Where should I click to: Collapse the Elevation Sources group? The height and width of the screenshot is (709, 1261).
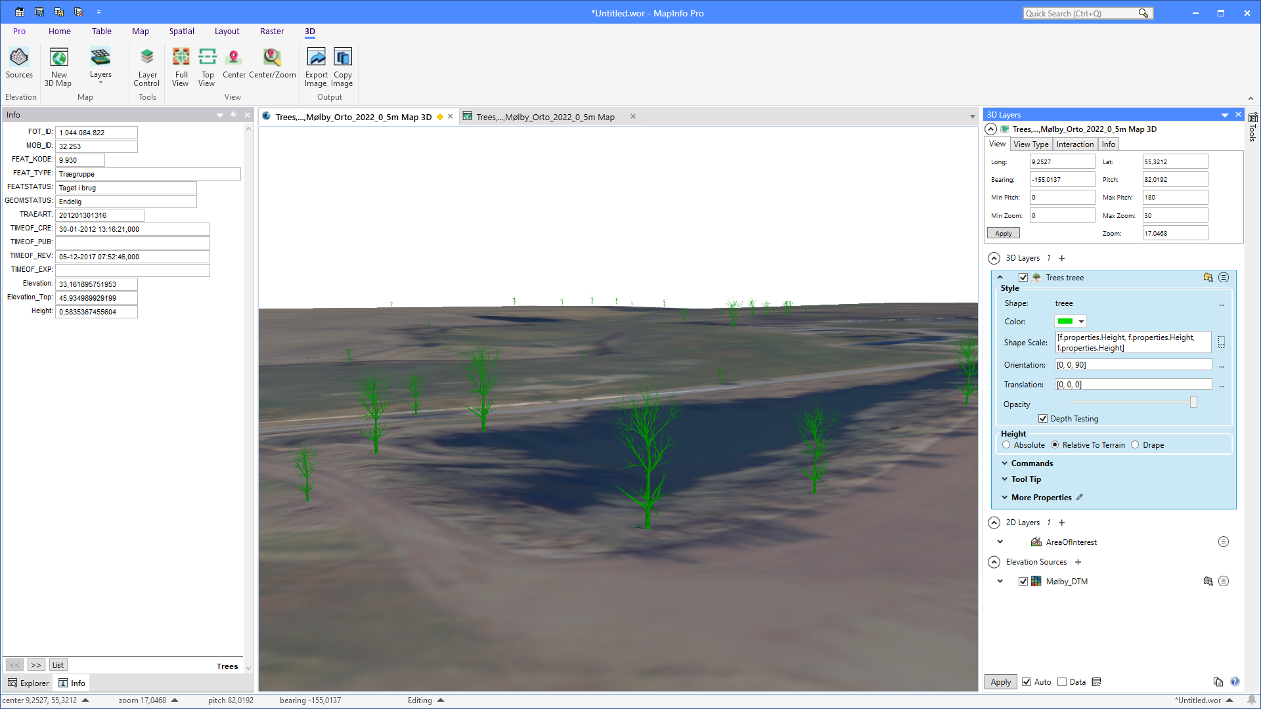994,562
